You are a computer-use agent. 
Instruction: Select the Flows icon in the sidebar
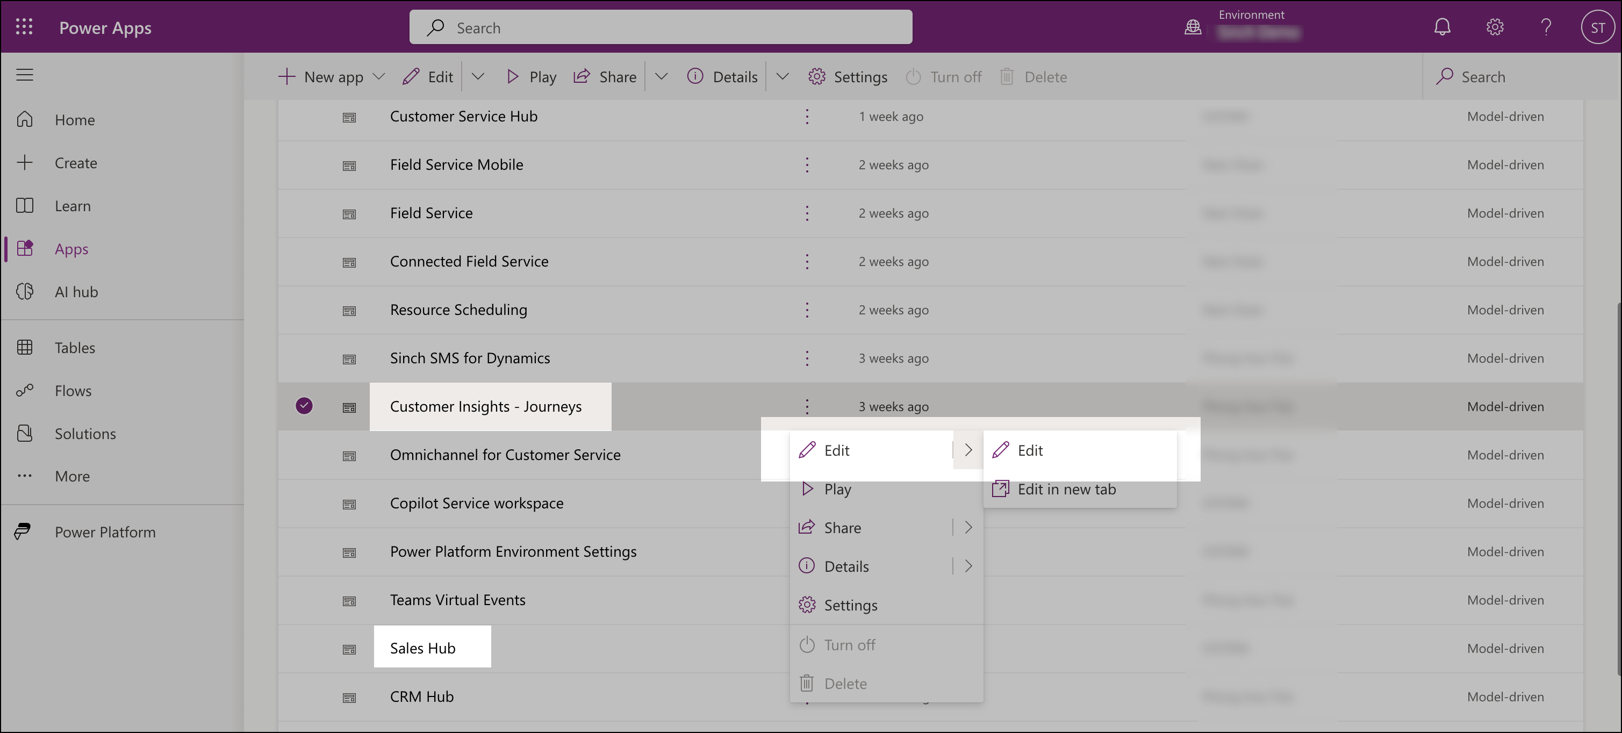coord(25,391)
